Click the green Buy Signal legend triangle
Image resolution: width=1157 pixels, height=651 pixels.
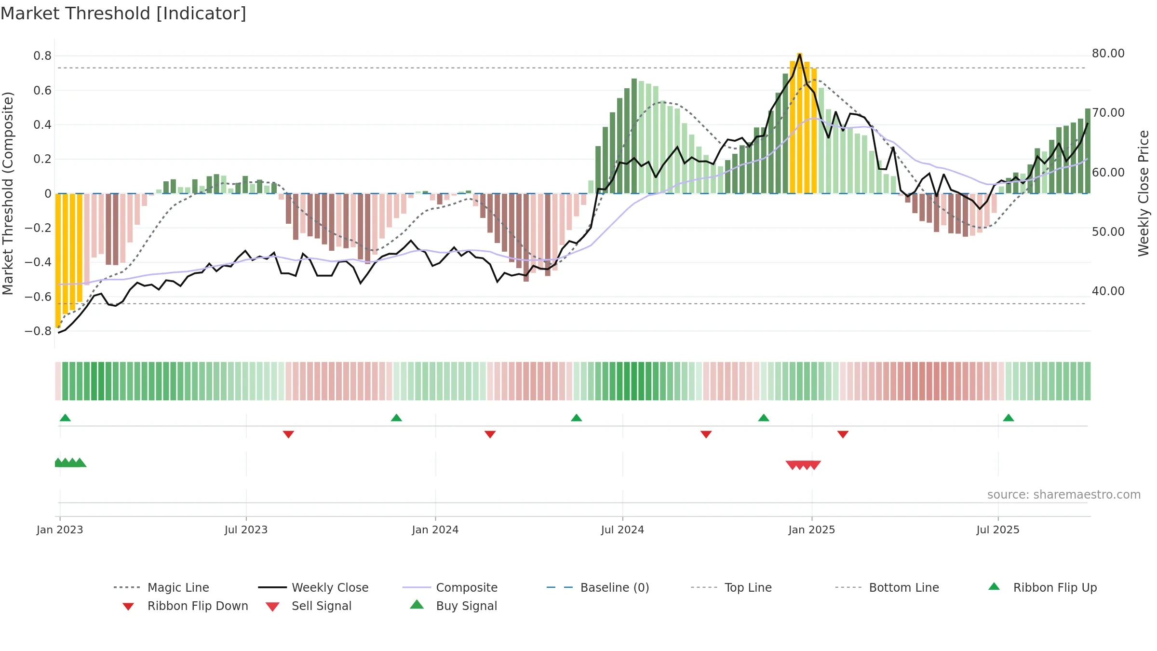417,604
